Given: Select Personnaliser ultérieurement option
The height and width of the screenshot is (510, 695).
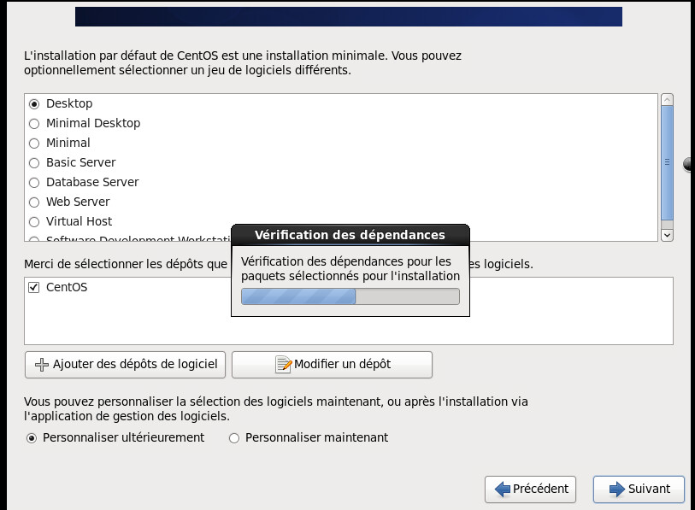Looking at the screenshot, I should point(32,437).
